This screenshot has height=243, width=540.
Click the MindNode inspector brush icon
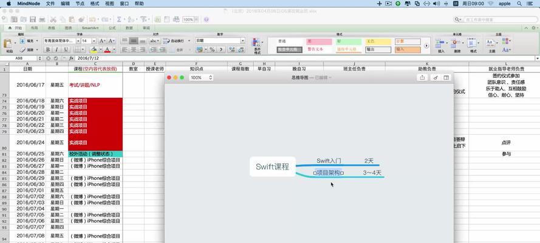coord(436,78)
